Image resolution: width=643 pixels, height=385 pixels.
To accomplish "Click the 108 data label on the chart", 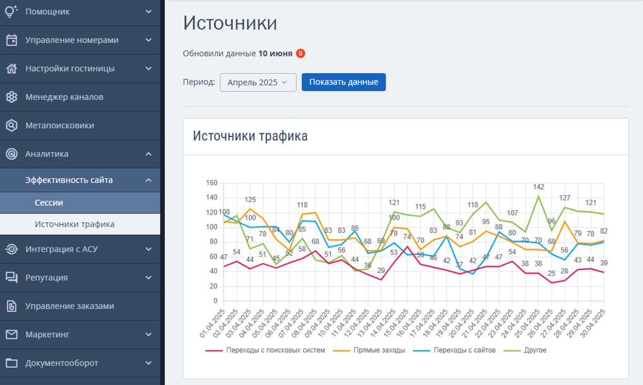I will (x=224, y=212).
